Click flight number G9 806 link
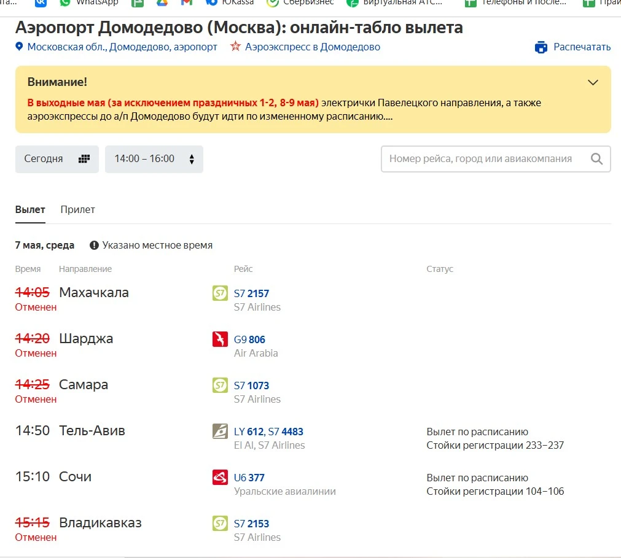 point(249,339)
